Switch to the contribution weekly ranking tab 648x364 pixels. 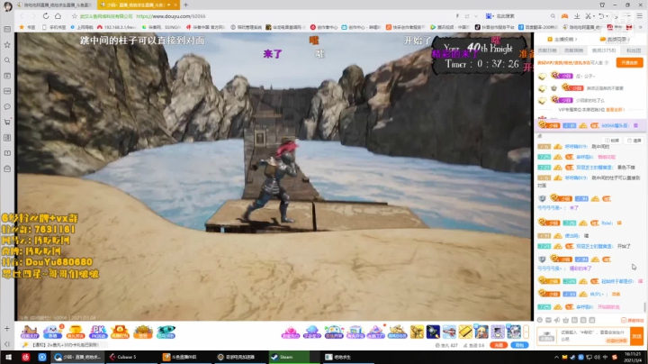[573, 50]
